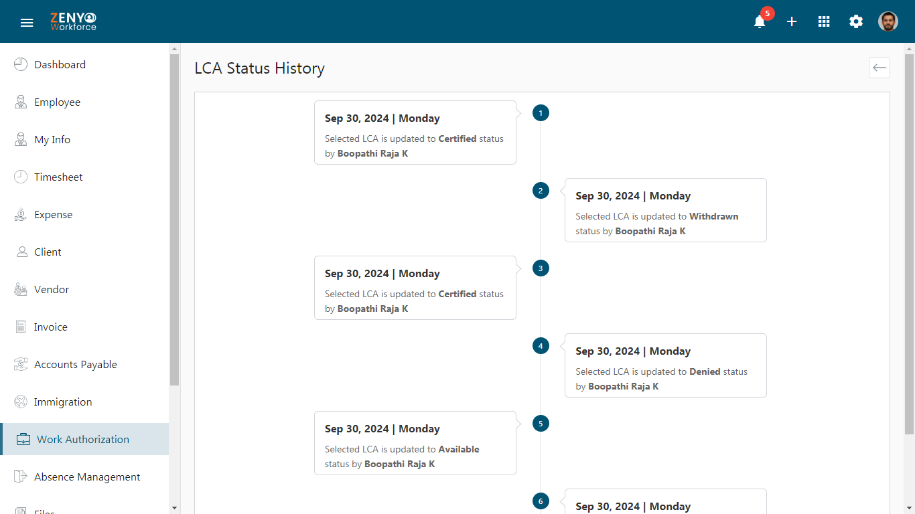The height and width of the screenshot is (514, 915).
Task: Click the LCA Status History heading
Action: tap(260, 68)
